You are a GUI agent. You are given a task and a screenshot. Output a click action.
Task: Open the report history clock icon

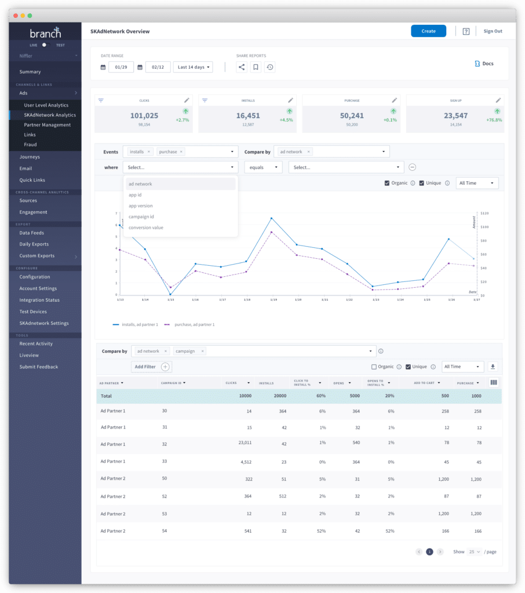(x=270, y=67)
